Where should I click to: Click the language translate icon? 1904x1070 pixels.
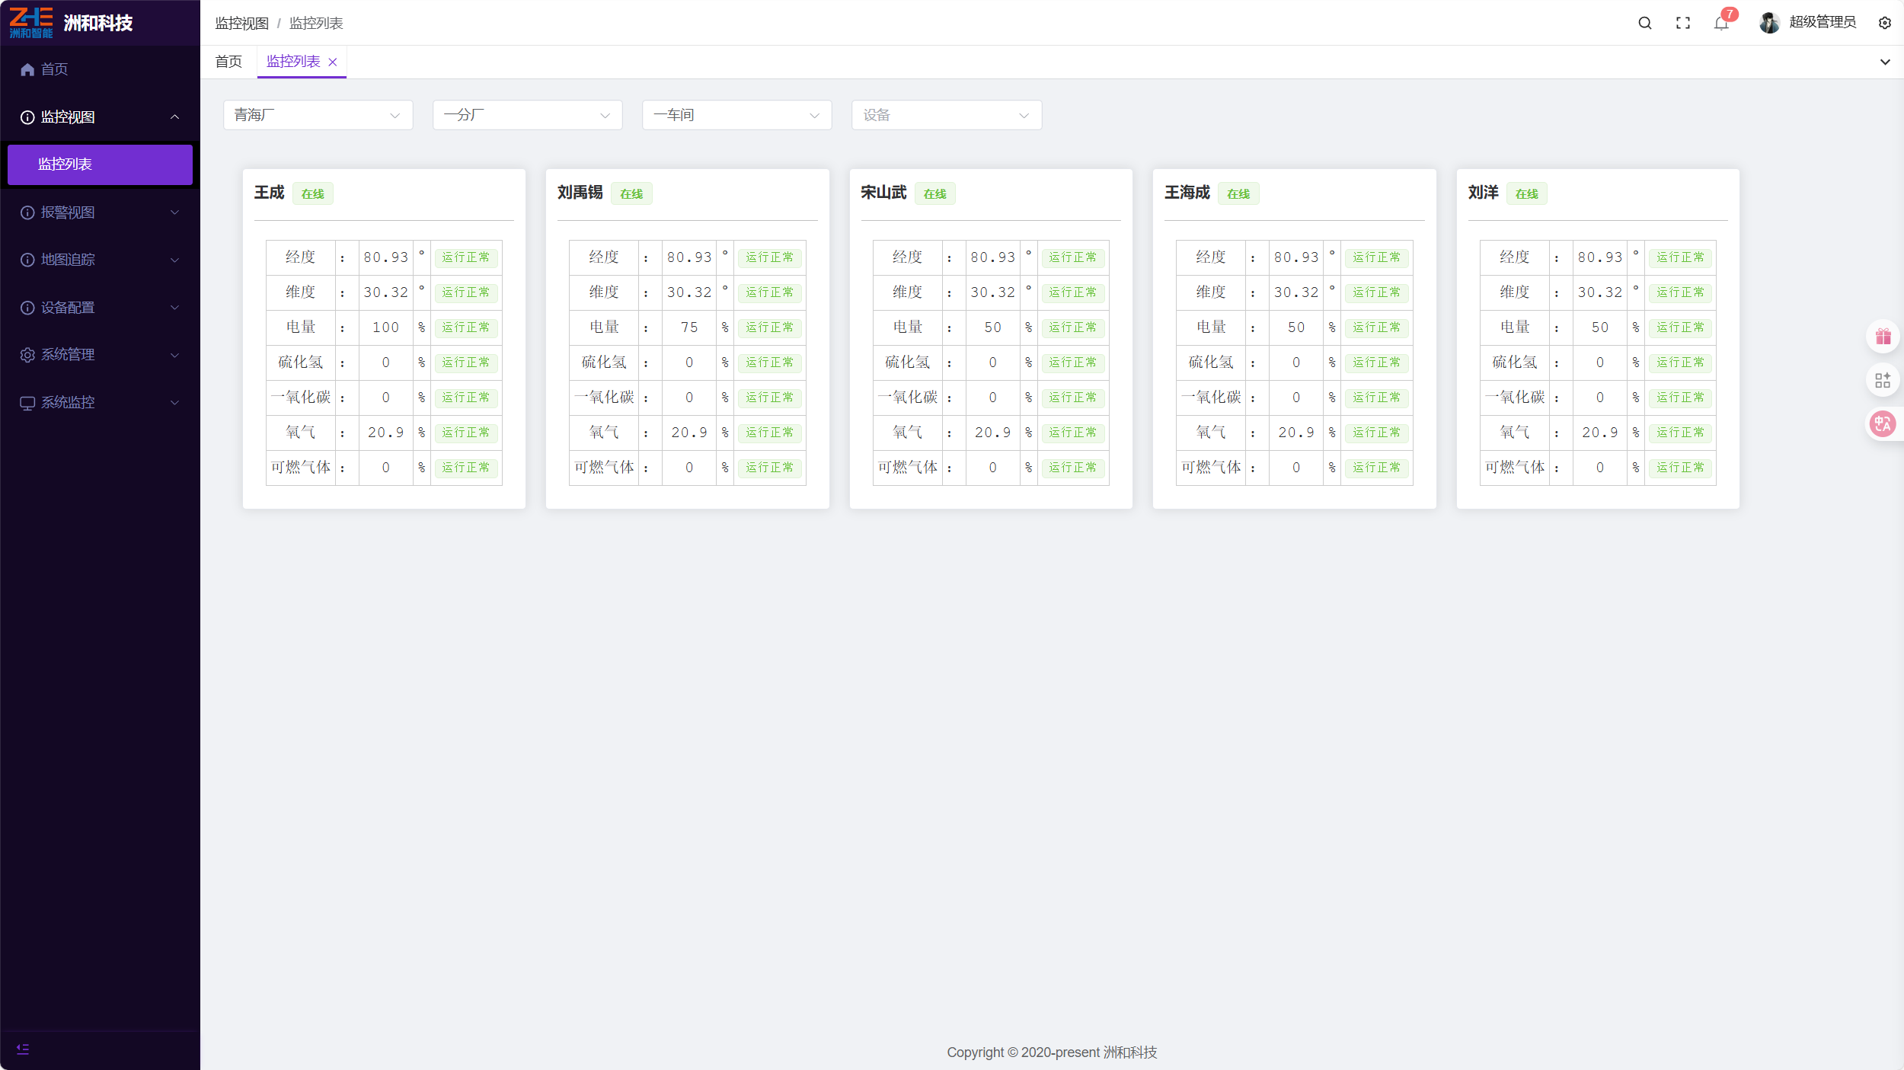click(1883, 423)
